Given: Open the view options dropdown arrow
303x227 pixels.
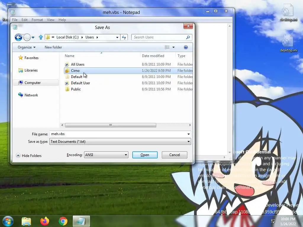Looking at the screenshot, I should coord(173,47).
